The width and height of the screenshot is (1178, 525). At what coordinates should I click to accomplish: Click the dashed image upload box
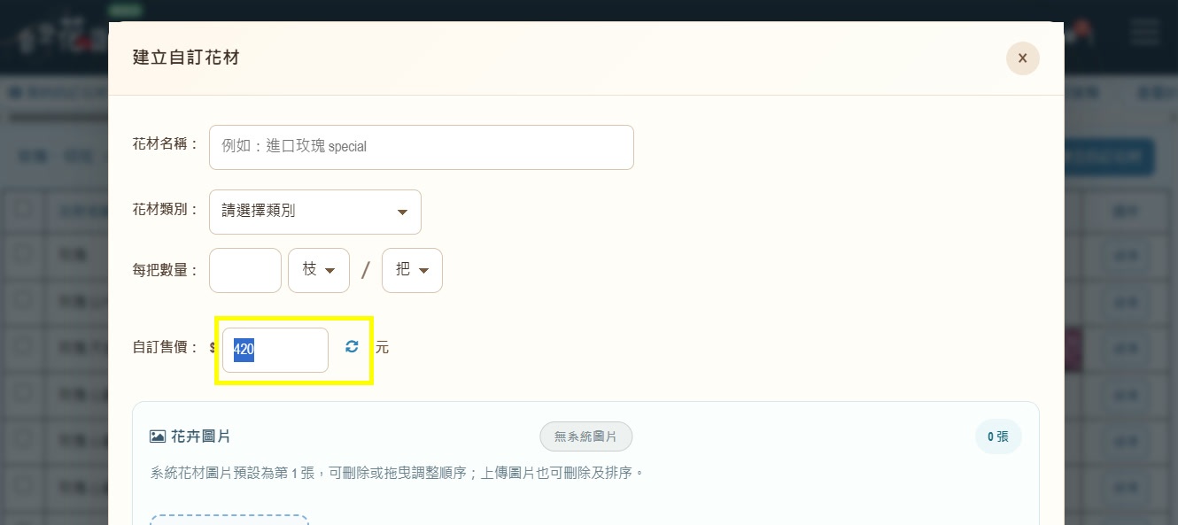coord(229,520)
